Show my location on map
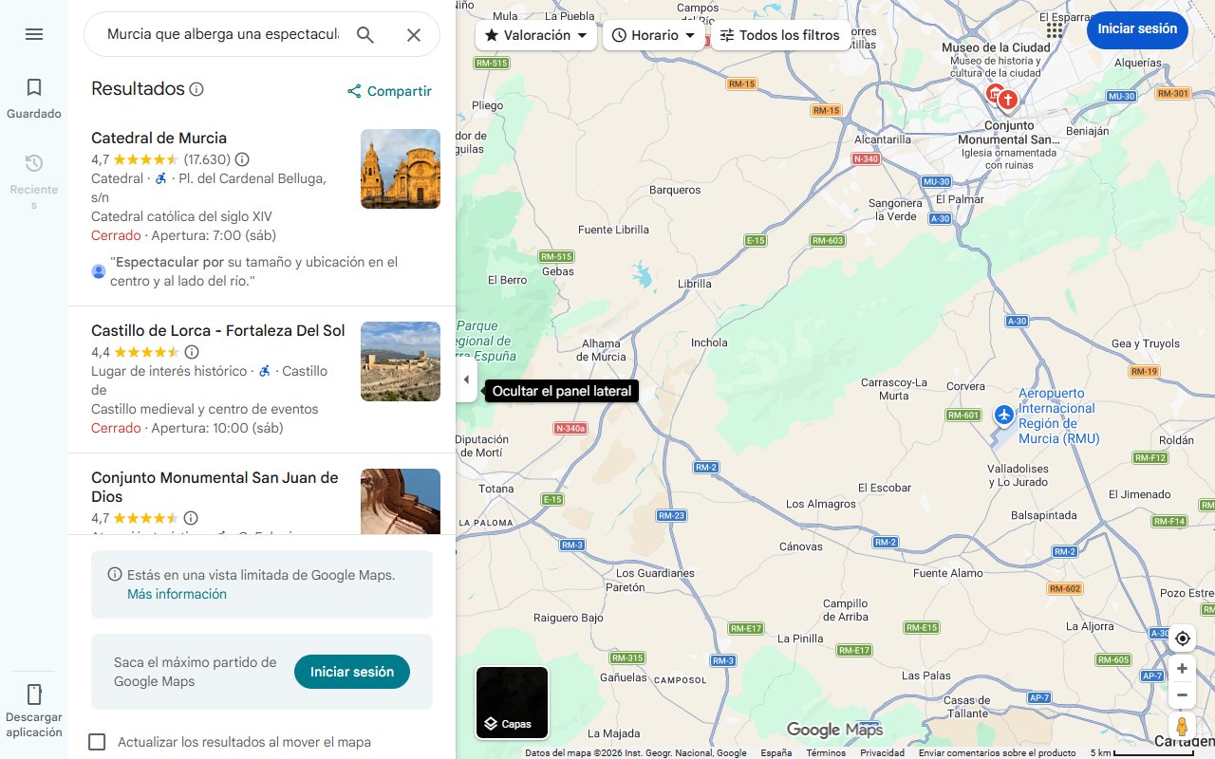Screen dimensions: 1215x759 tap(1182, 639)
